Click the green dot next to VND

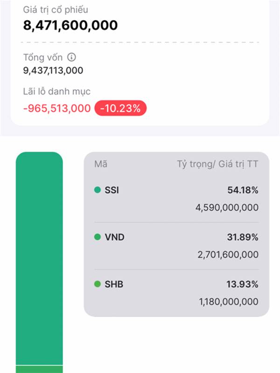click(x=98, y=237)
